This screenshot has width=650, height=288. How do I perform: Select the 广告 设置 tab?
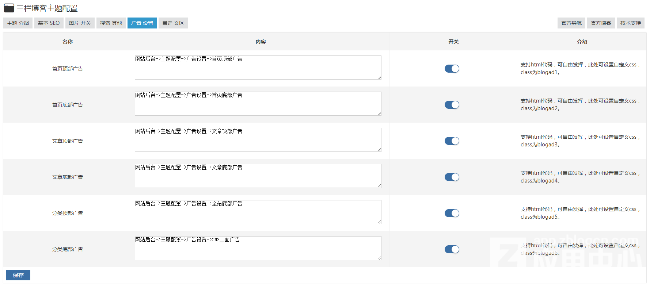point(142,23)
